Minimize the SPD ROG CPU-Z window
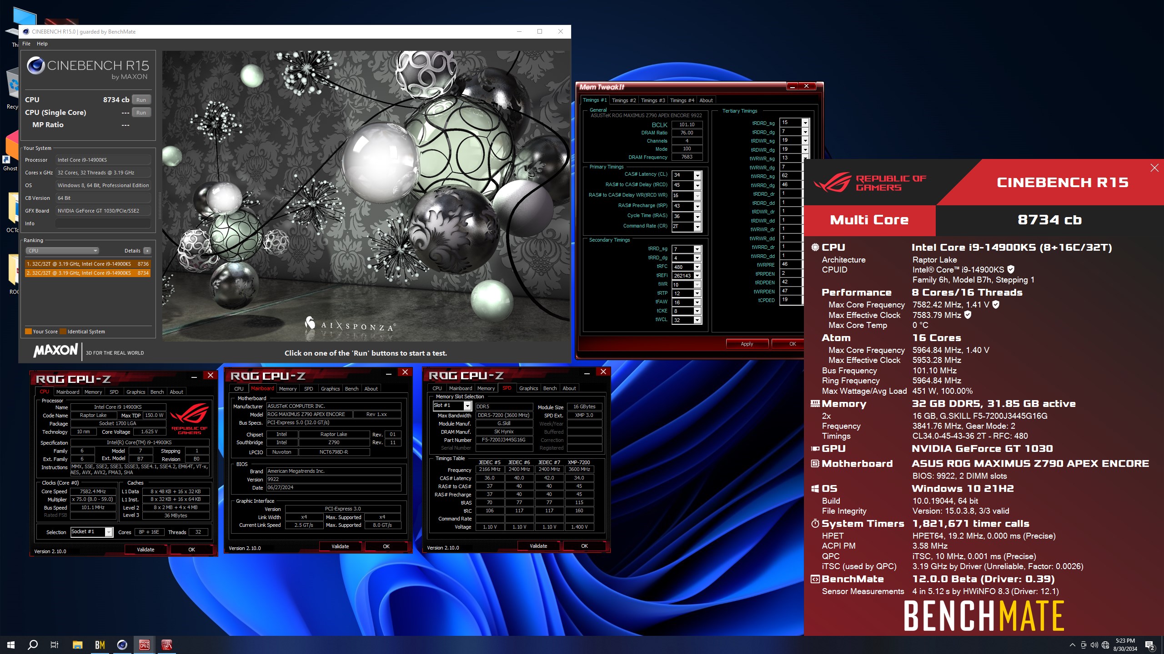The width and height of the screenshot is (1164, 654). tap(587, 372)
